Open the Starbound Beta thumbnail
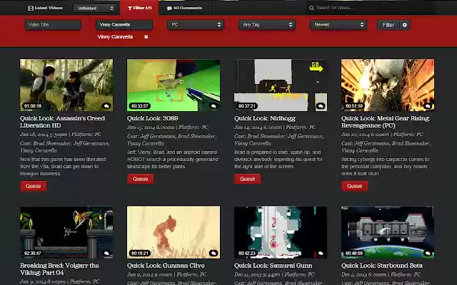 (388, 232)
